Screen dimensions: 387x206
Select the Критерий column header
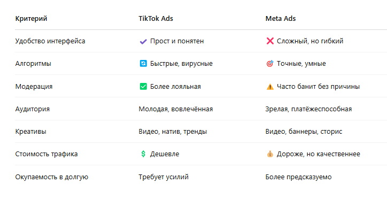[31, 19]
